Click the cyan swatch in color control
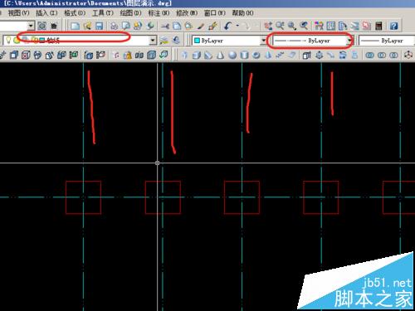The height and width of the screenshot is (311, 415). [197, 41]
